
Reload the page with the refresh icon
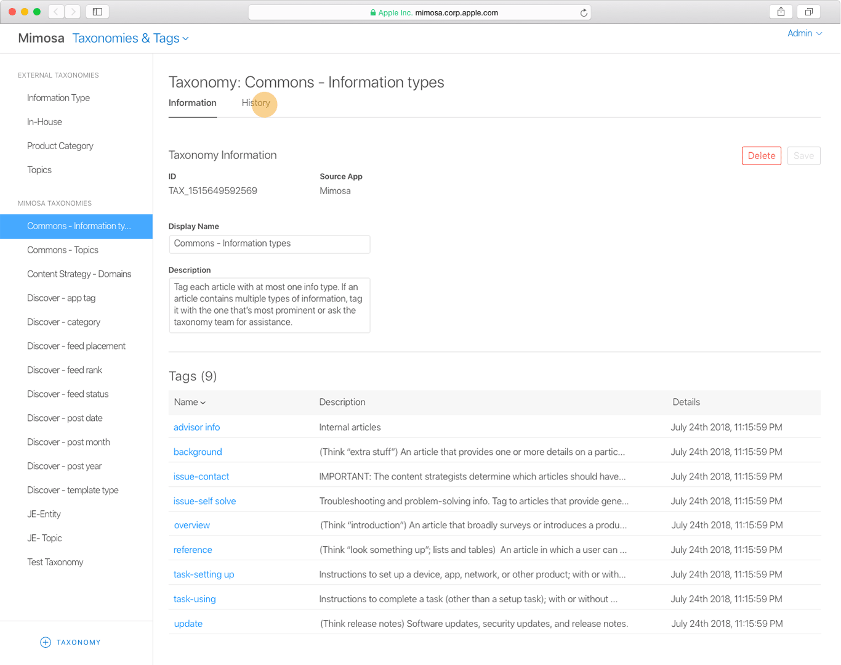pyautogui.click(x=583, y=12)
